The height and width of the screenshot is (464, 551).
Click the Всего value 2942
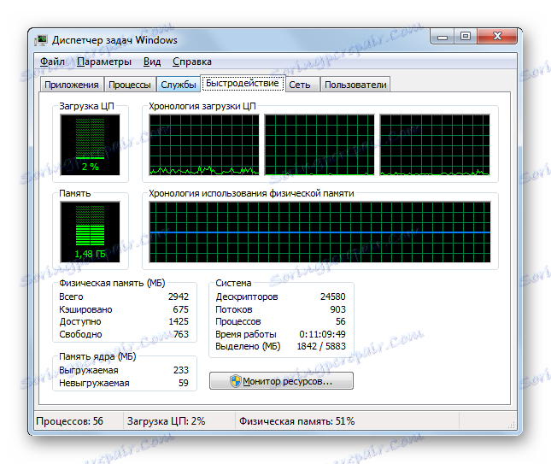179,297
